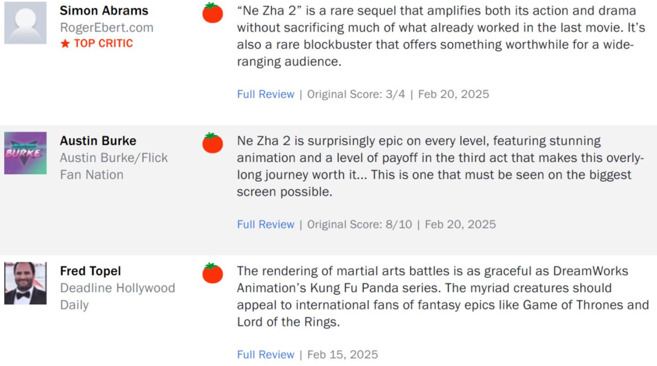Open Fred Topel's profile photo

(26, 283)
